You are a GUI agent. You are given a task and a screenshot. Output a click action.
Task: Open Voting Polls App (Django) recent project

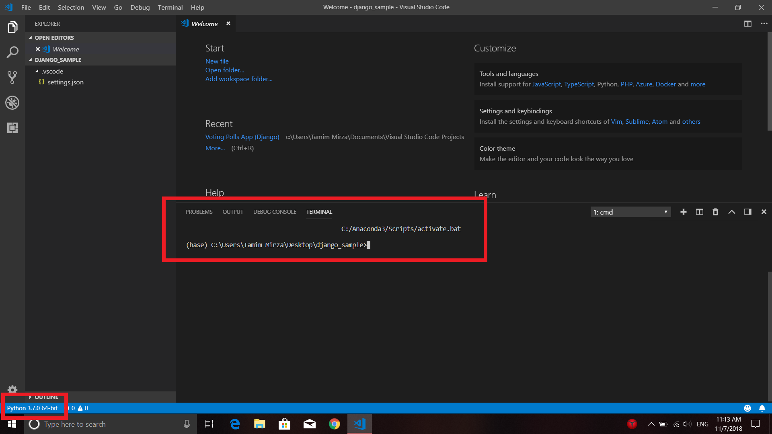pos(242,137)
